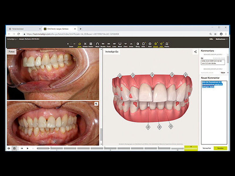Toggle Attachments display in the toolbar
This screenshot has height=176, width=235.
(x=156, y=45)
